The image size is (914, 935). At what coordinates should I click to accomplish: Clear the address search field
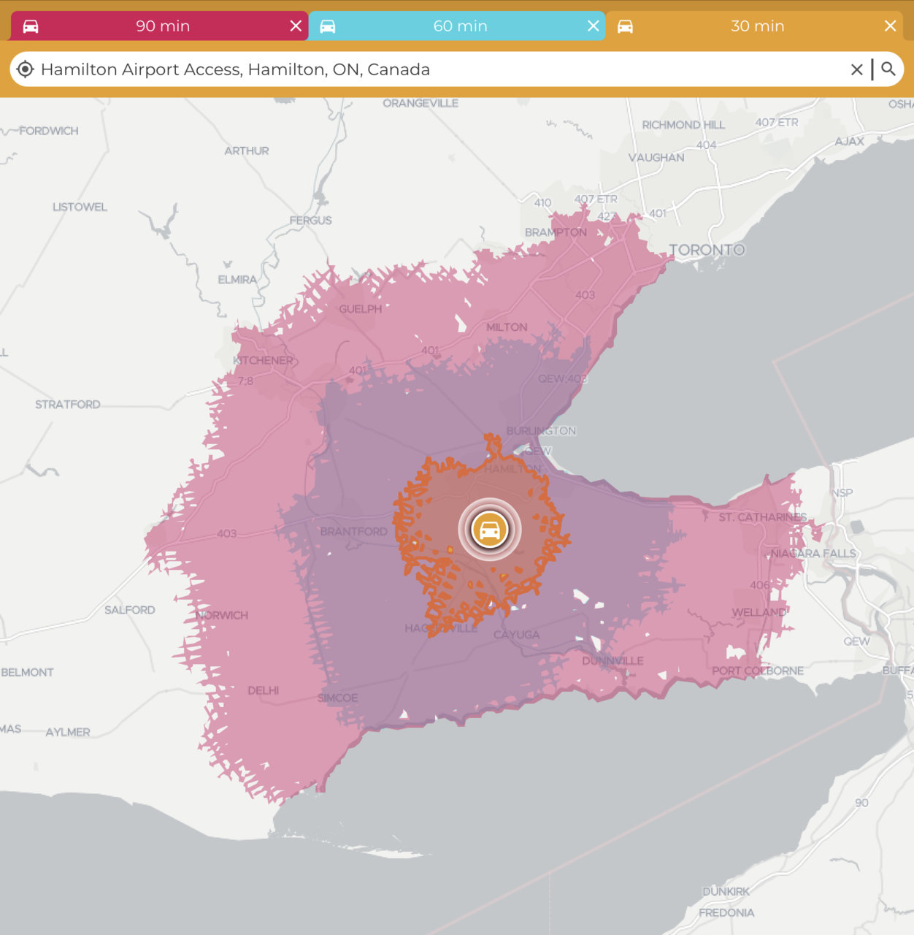point(856,69)
